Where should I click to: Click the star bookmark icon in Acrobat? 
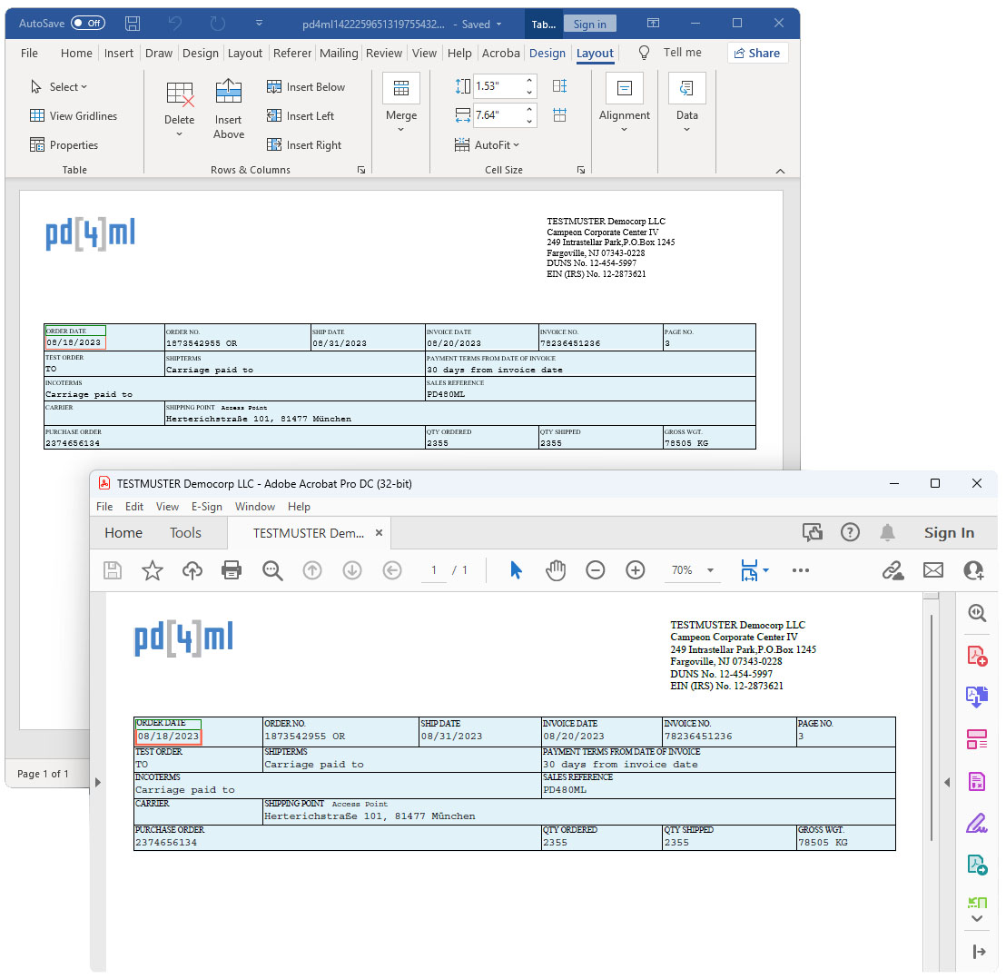(x=152, y=570)
